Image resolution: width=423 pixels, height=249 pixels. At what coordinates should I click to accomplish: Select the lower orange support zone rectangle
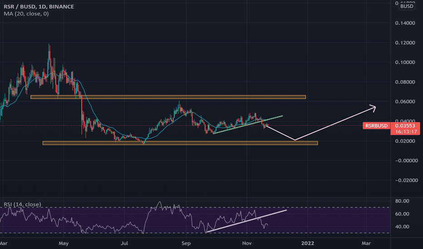pos(180,143)
